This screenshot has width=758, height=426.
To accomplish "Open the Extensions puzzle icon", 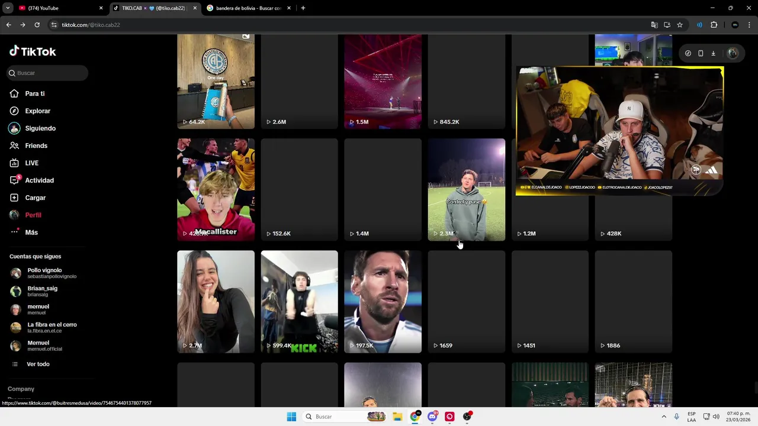I will click(714, 25).
